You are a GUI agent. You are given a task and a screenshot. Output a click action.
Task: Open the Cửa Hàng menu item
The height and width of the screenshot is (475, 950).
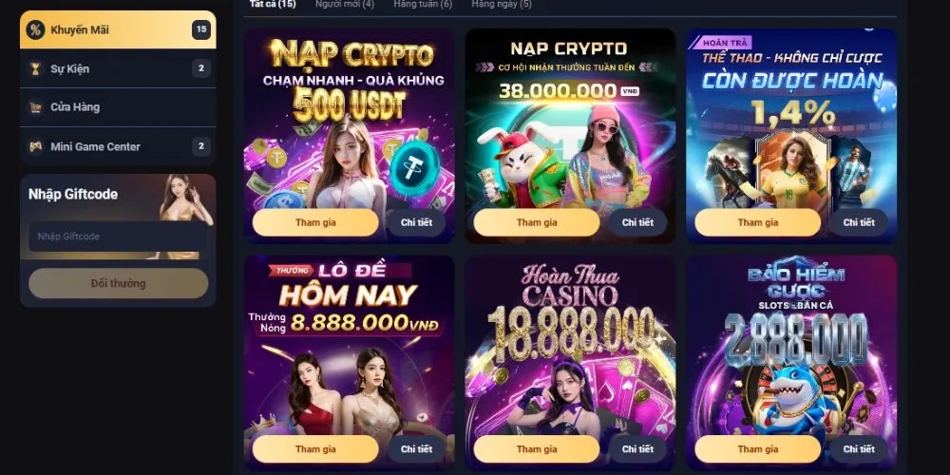[x=118, y=107]
